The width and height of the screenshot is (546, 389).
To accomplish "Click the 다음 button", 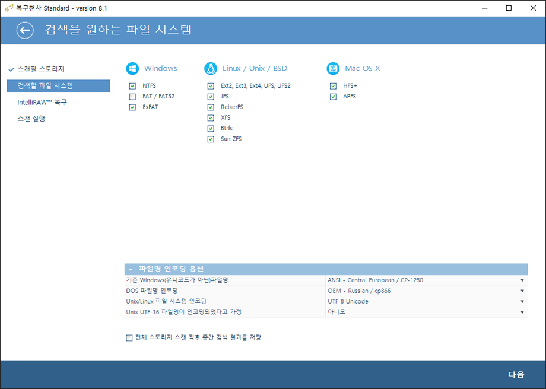I will (516, 374).
